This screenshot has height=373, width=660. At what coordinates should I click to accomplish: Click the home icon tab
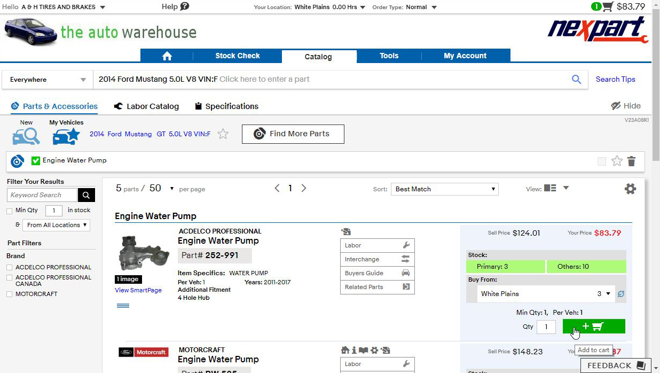tap(167, 56)
